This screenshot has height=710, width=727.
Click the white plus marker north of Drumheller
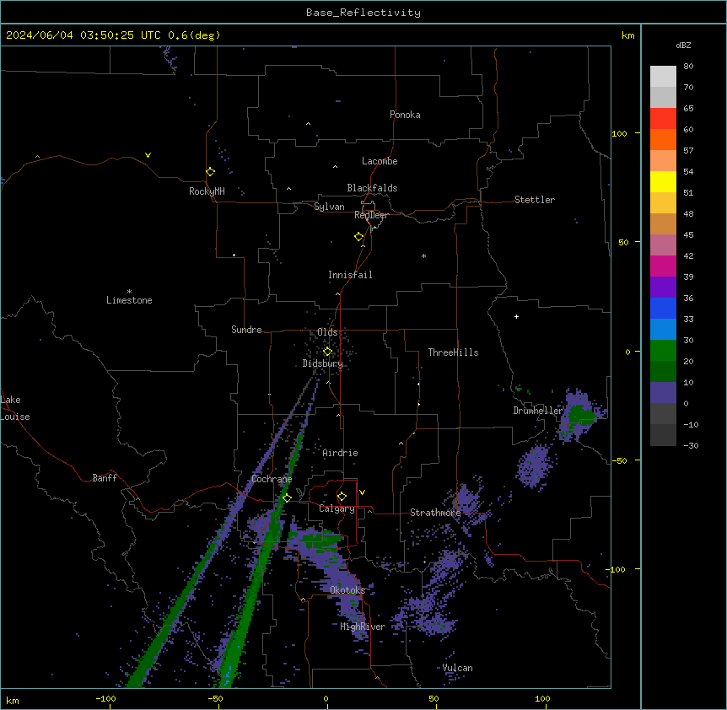516,316
